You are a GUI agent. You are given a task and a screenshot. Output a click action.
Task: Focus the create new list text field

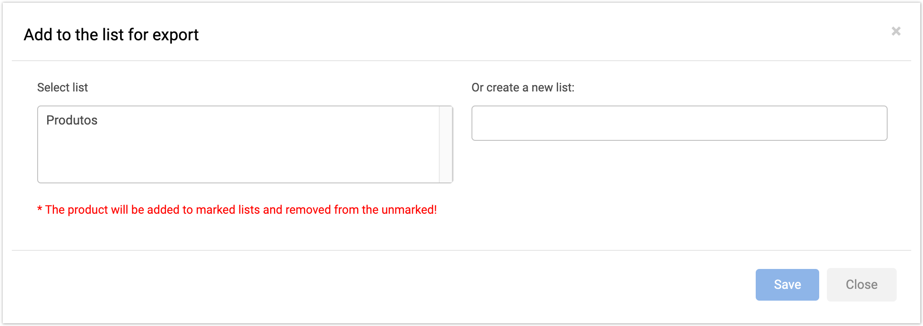(679, 123)
